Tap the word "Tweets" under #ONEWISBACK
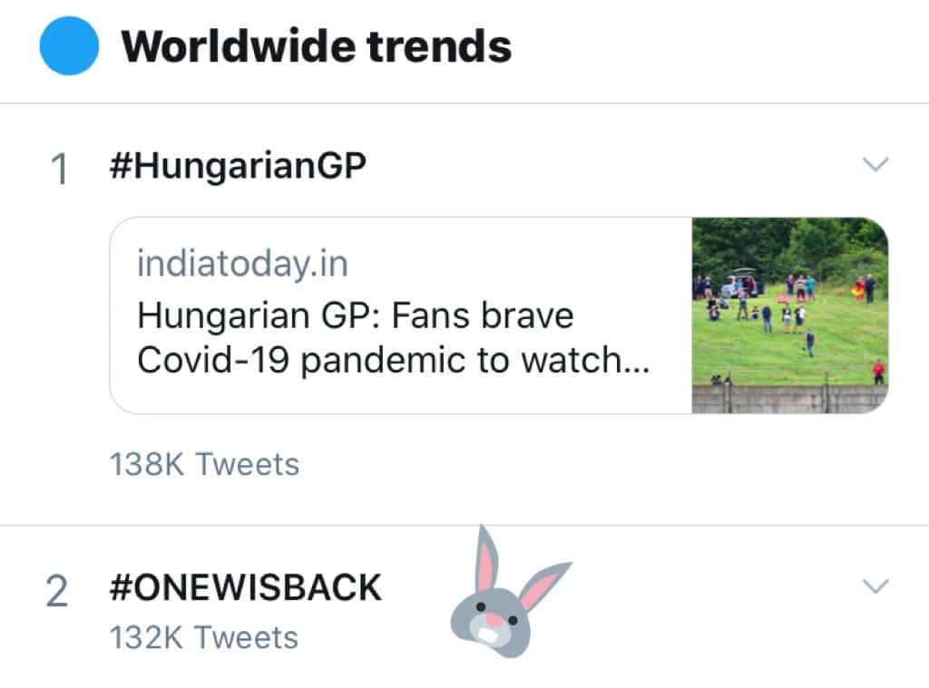 pyautogui.click(x=247, y=637)
